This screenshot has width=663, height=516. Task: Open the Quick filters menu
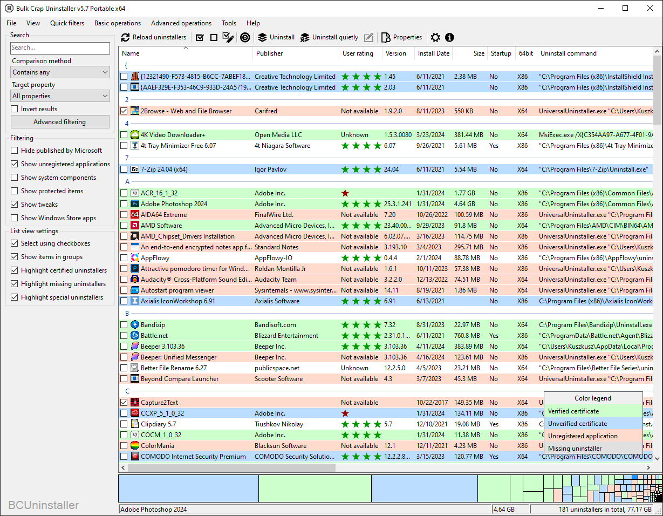67,23
